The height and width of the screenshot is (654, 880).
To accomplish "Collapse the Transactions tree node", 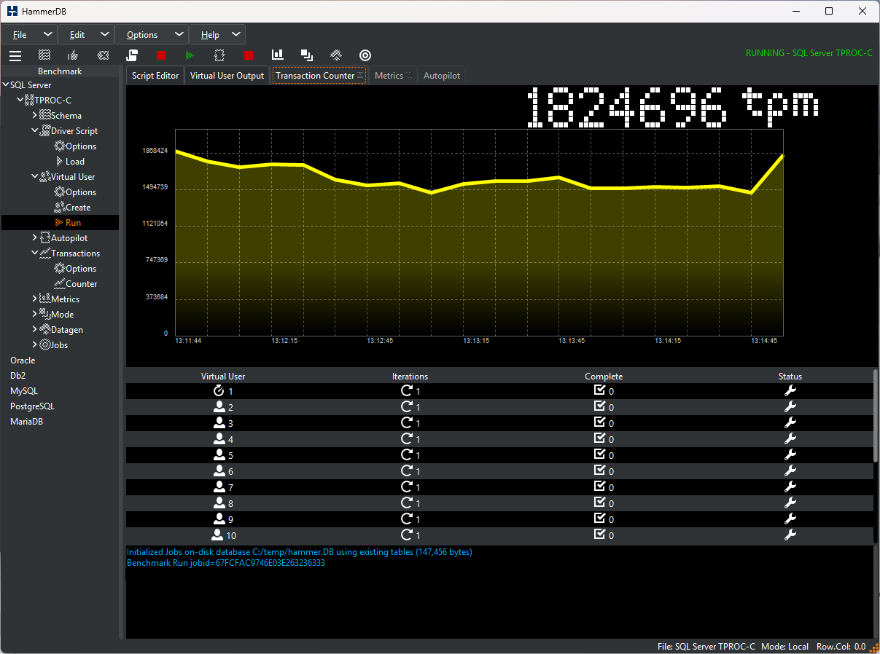I will [35, 253].
